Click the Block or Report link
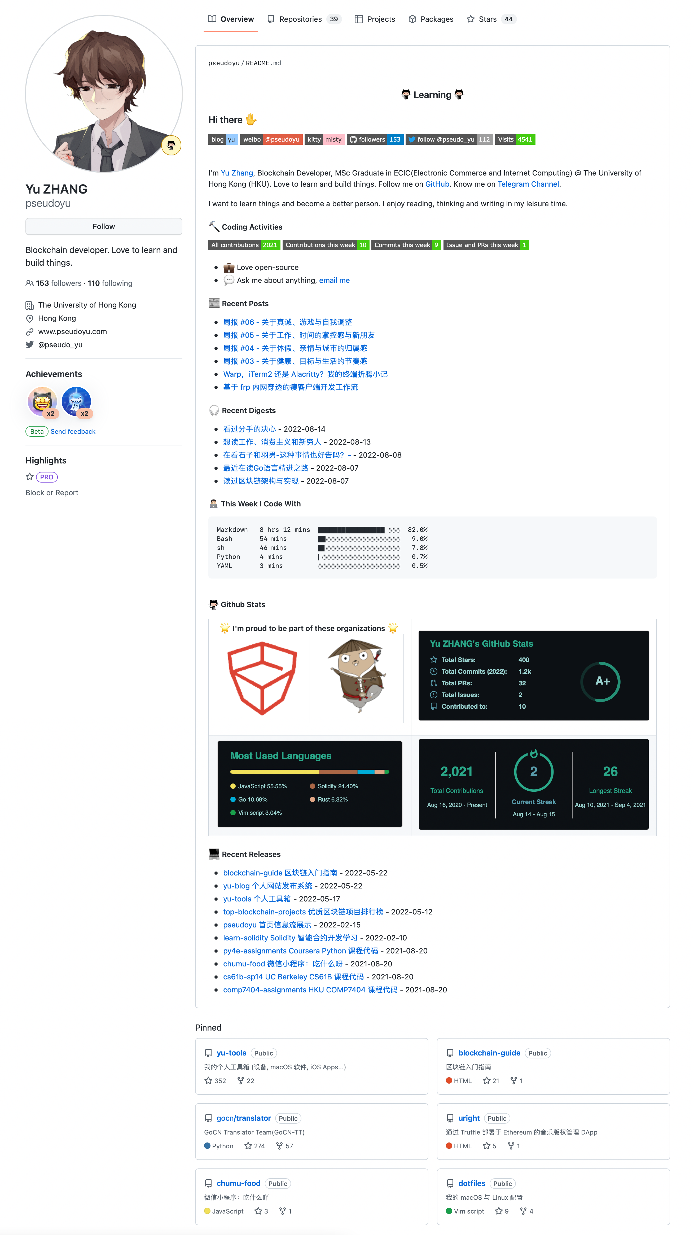 pos(52,493)
